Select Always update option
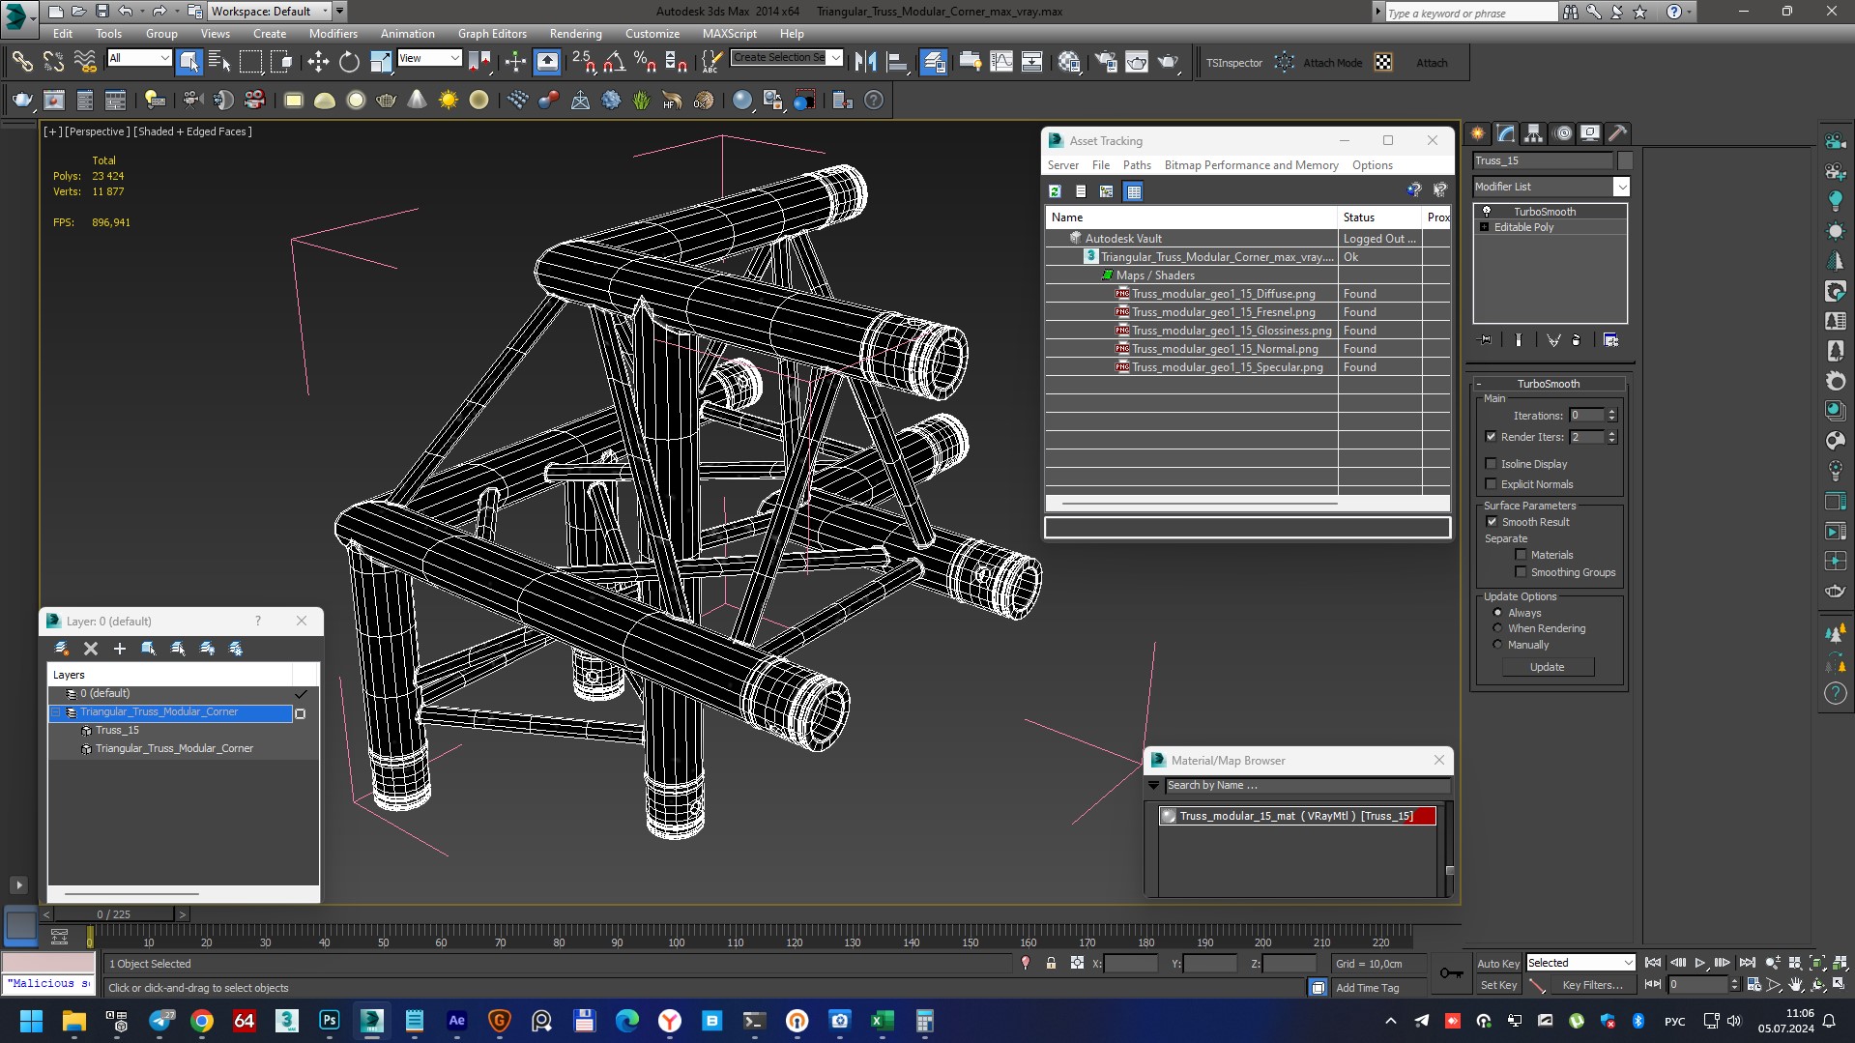The height and width of the screenshot is (1043, 1855). pyautogui.click(x=1498, y=613)
